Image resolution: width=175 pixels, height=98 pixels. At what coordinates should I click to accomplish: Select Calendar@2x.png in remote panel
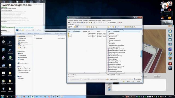tap(113, 57)
